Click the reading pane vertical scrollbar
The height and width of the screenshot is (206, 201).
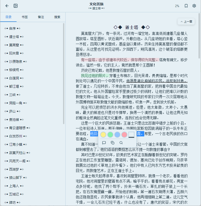coord(199,36)
